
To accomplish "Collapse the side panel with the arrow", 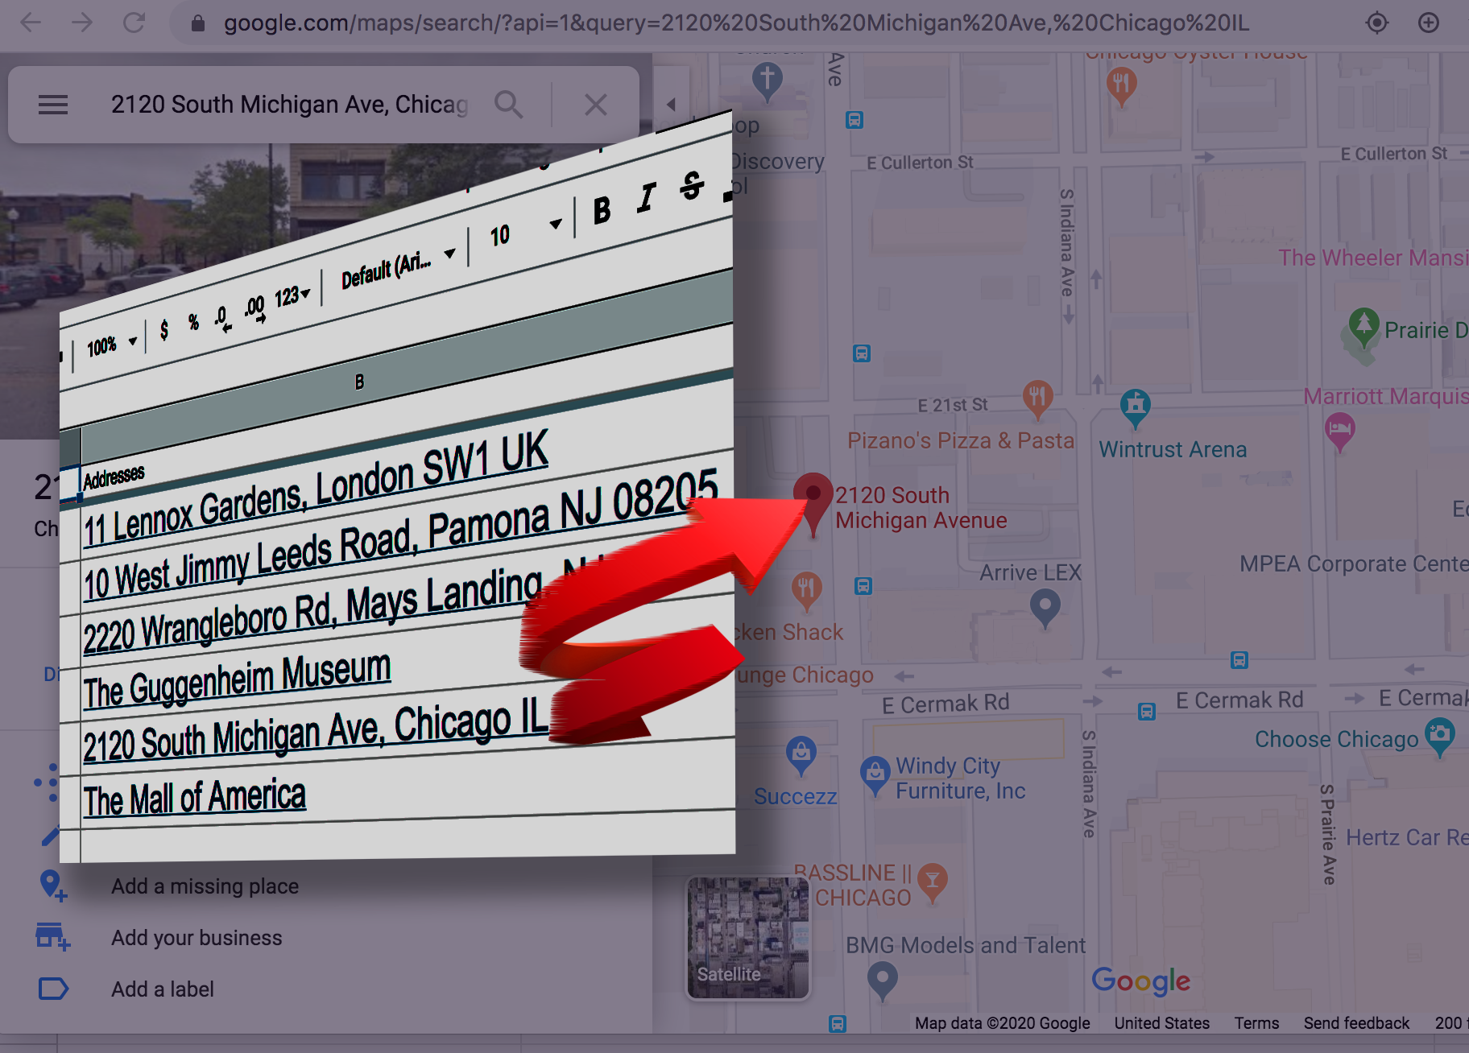I will point(671,105).
